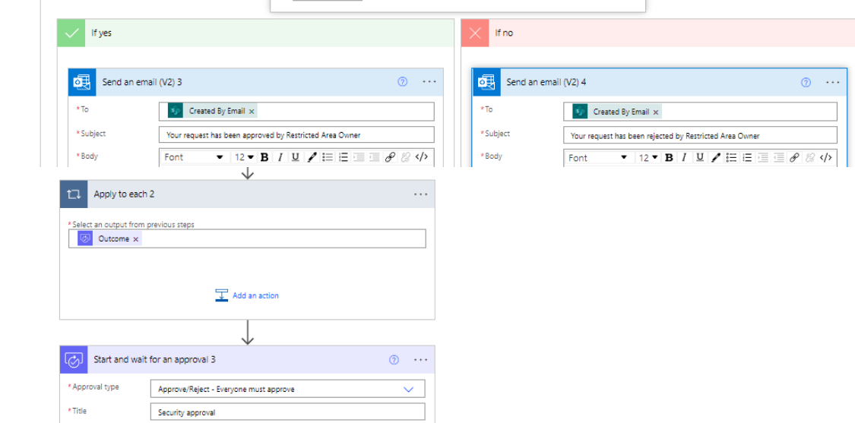Click the Title field containing Security approval
This screenshot has height=423, width=855.
click(x=287, y=412)
